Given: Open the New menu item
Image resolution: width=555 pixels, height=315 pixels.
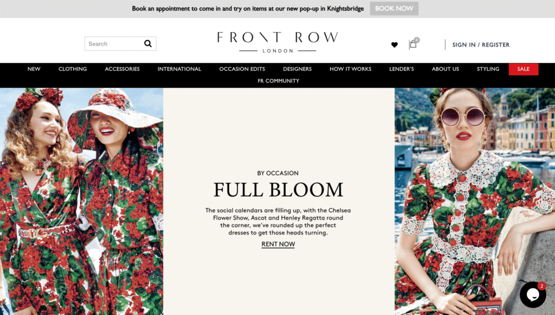Looking at the screenshot, I should pyautogui.click(x=34, y=69).
